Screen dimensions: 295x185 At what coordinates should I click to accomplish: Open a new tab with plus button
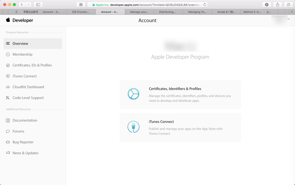pyautogui.click(x=292, y=12)
